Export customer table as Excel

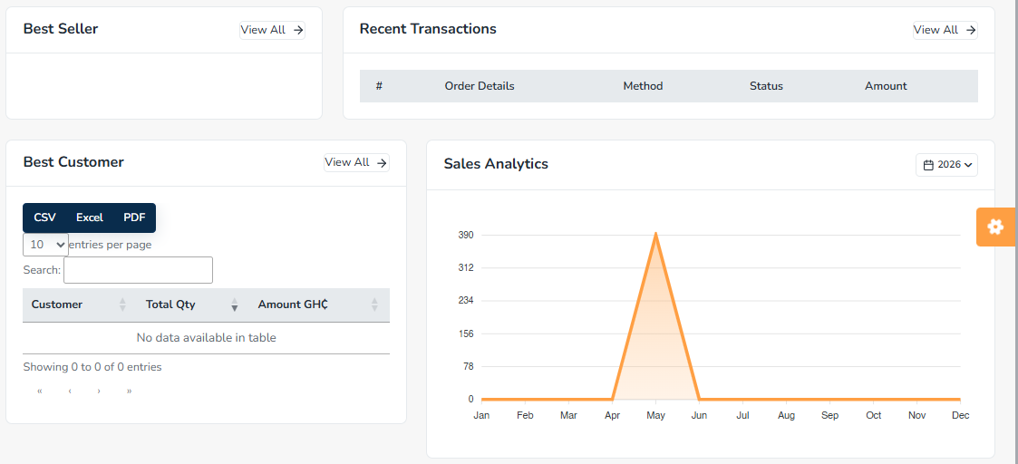pos(90,217)
